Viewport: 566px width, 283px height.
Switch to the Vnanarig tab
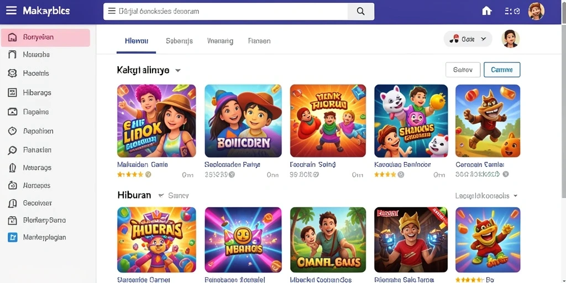click(220, 41)
